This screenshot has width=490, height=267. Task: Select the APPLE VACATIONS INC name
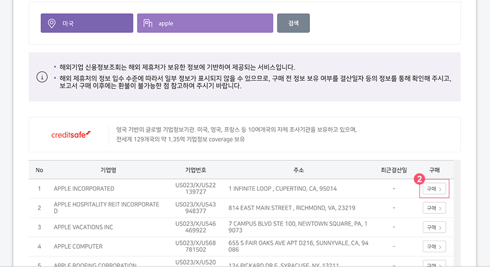click(x=84, y=227)
